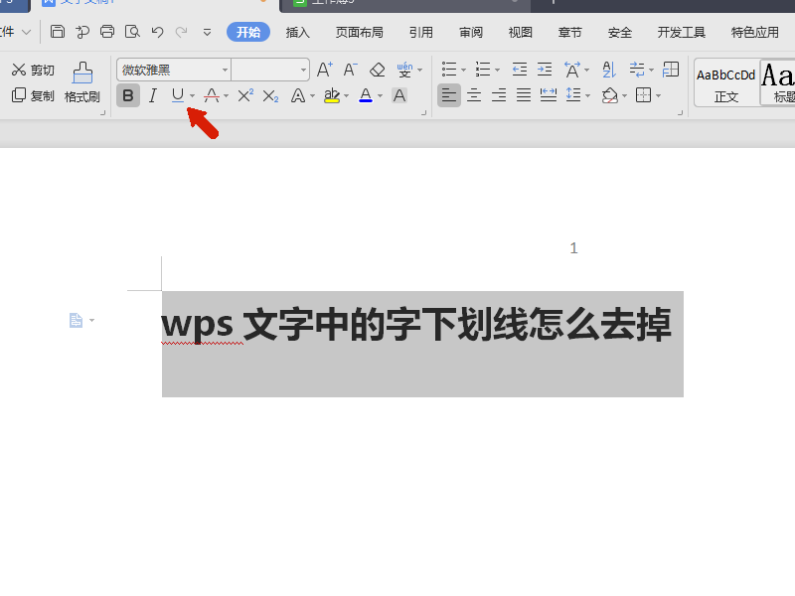Increase font size with A+ icon
Screen dimensions: 795x596
325,70
